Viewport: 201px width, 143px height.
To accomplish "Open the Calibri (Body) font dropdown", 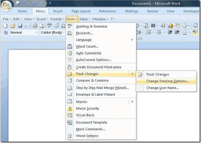I will pyautogui.click(x=64, y=33).
